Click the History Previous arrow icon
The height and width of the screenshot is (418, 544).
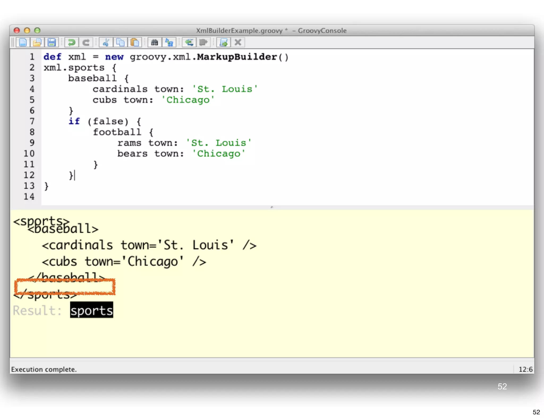pos(189,42)
